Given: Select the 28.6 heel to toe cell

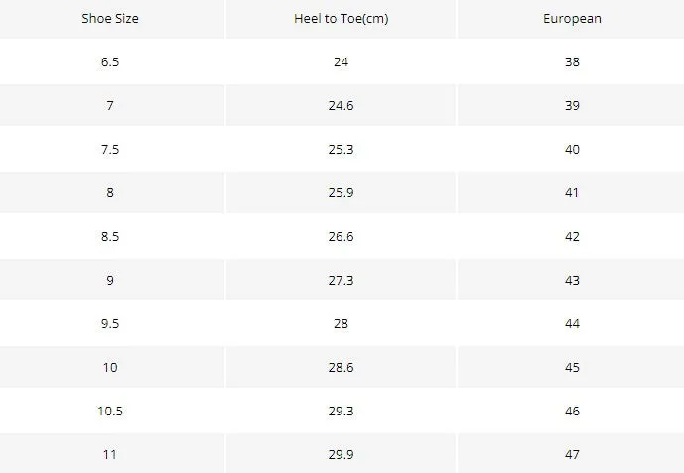Looking at the screenshot, I should click(x=341, y=367).
